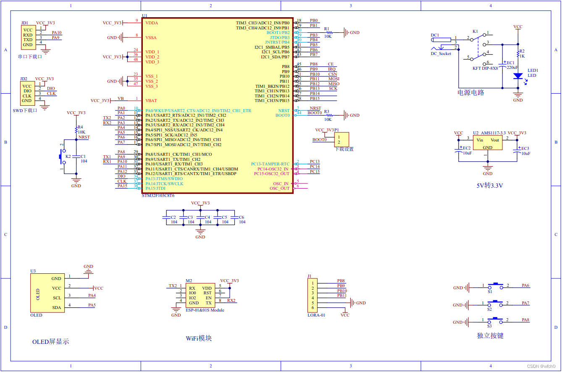Select the JD1 serial download connector block

tap(28, 37)
